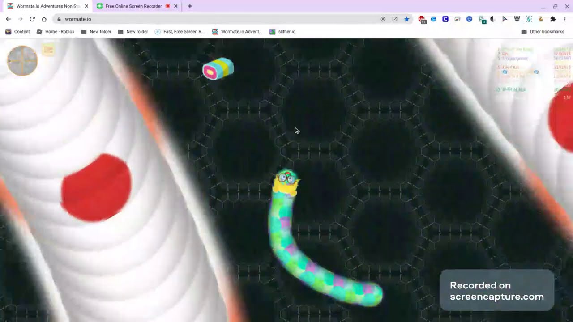
Task: Open the blue smiley face extension
Action: [x=469, y=19]
